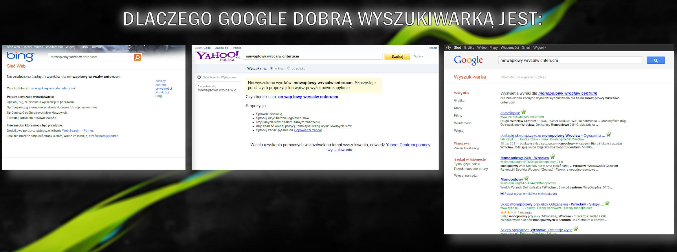Select Mapy in Google's left sidebar
Screen dimensions: 677x252
458,108
